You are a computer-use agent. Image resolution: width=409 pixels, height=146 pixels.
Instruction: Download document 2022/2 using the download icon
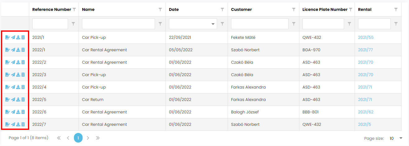18,62
